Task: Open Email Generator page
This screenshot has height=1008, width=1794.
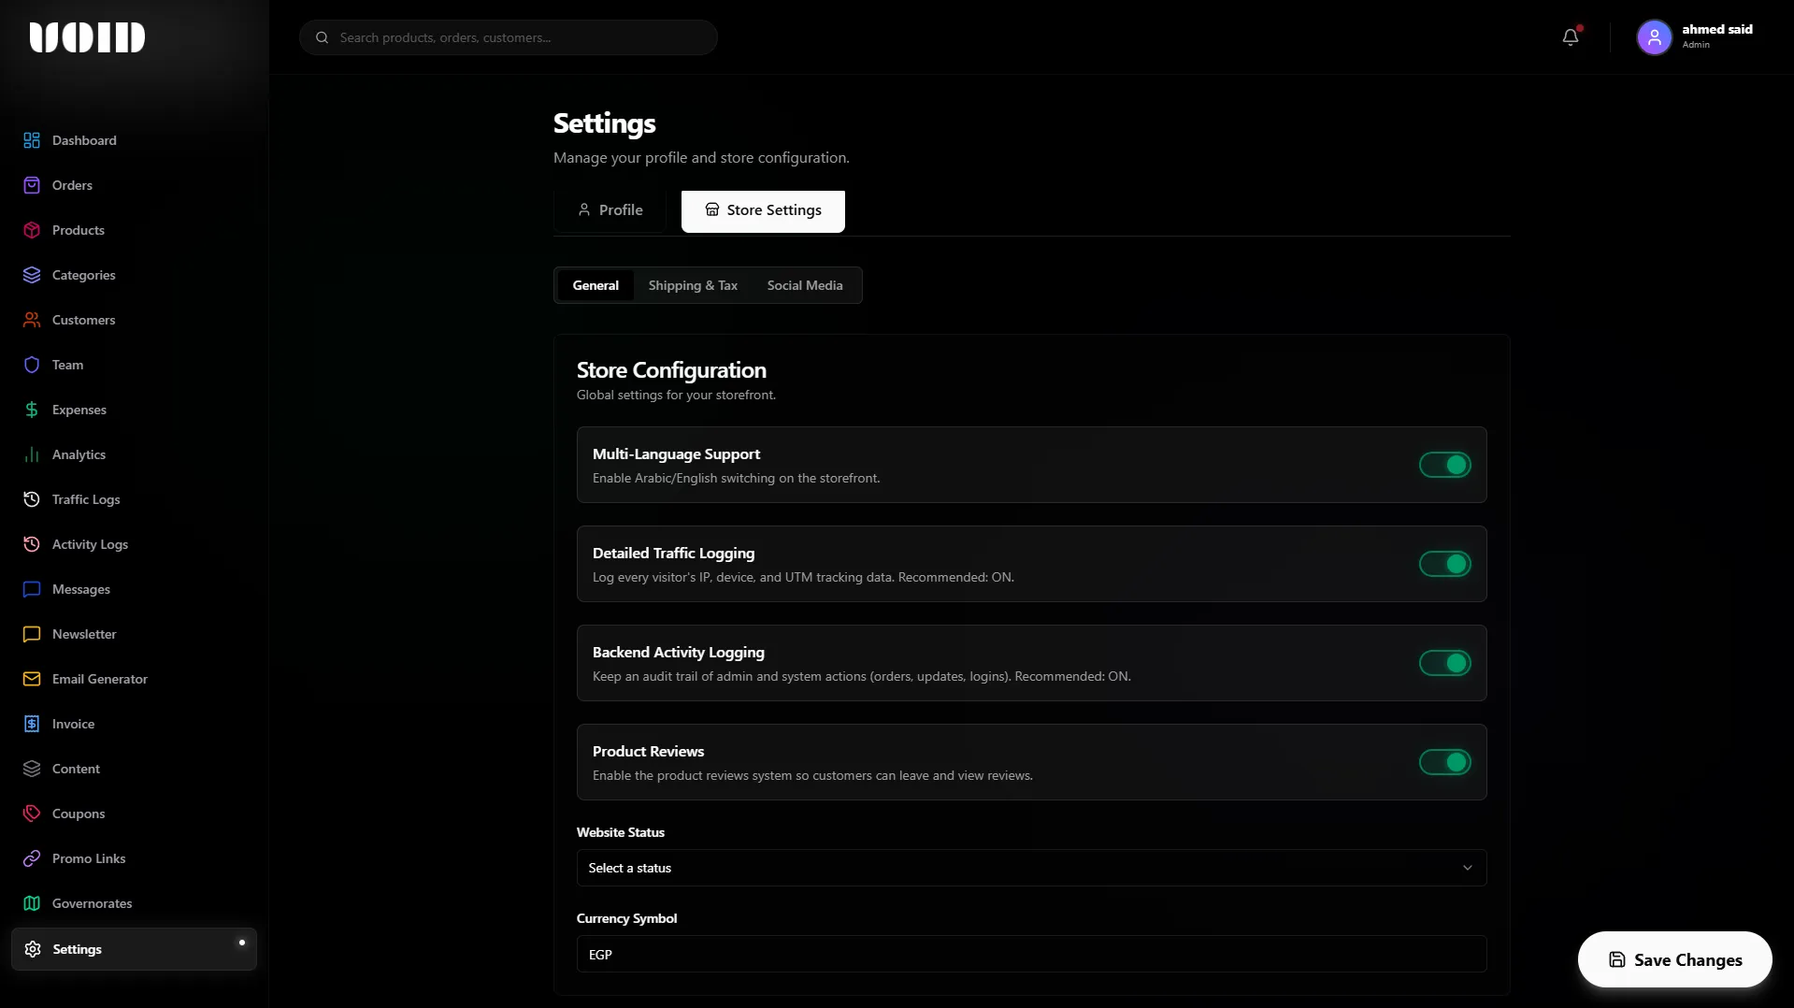Action: (x=134, y=679)
